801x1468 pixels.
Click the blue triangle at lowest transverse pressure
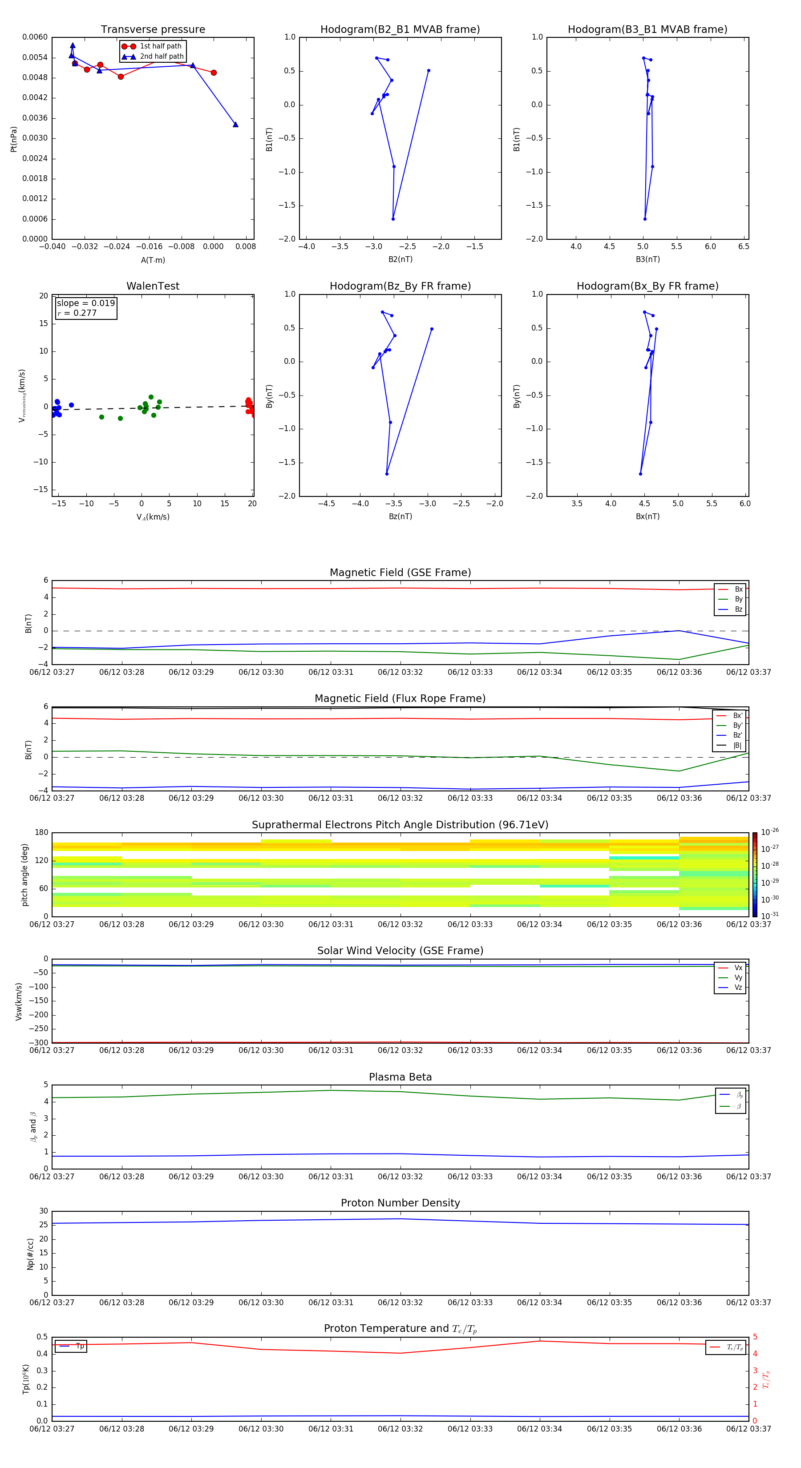tap(235, 124)
